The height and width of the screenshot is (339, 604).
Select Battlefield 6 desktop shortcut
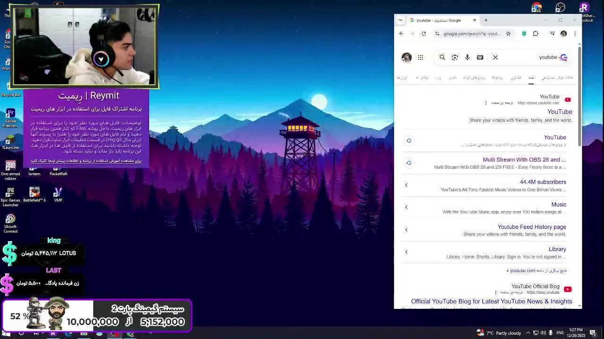tap(34, 194)
